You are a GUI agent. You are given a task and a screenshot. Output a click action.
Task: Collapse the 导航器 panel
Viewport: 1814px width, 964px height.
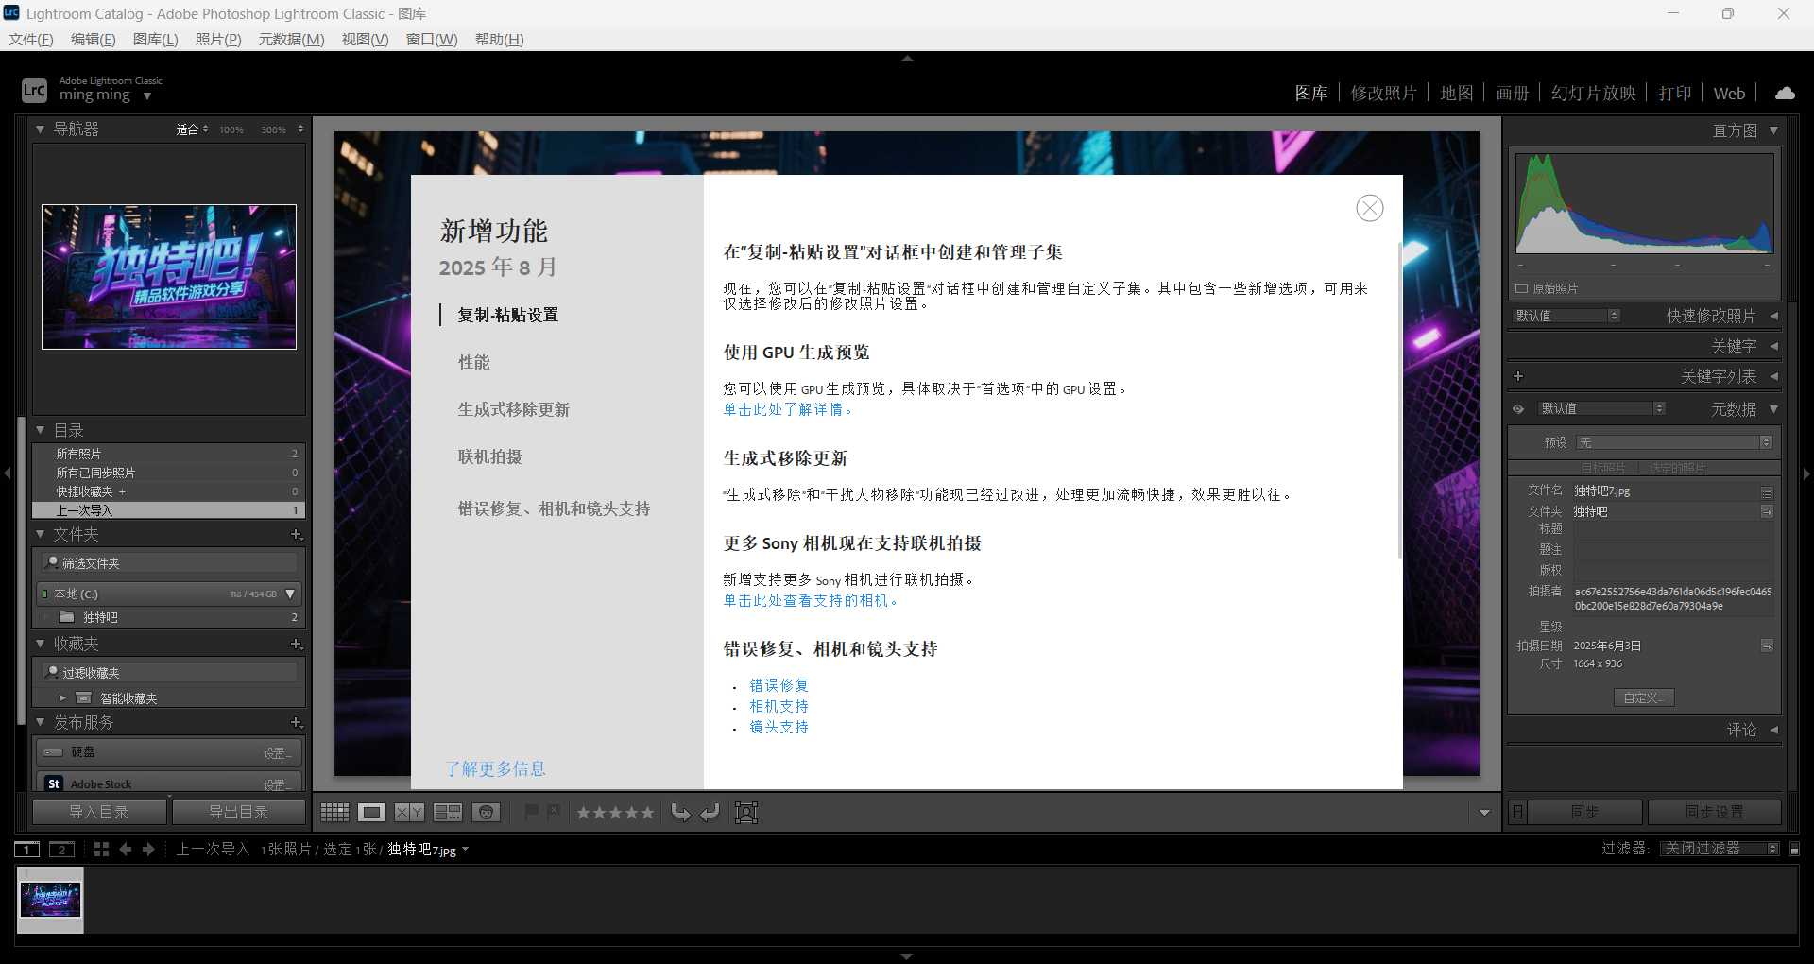(41, 129)
